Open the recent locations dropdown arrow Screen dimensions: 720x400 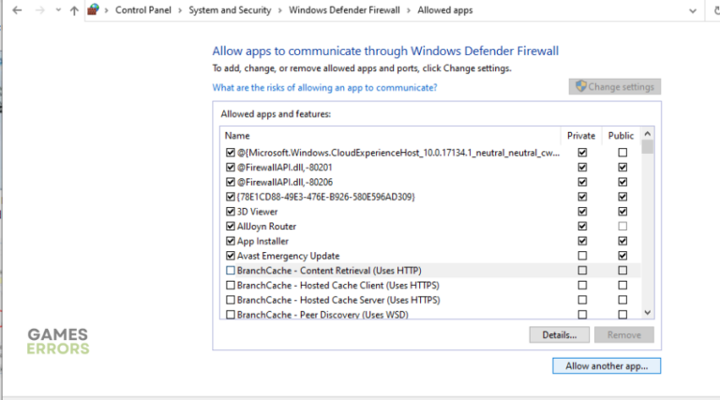point(57,10)
